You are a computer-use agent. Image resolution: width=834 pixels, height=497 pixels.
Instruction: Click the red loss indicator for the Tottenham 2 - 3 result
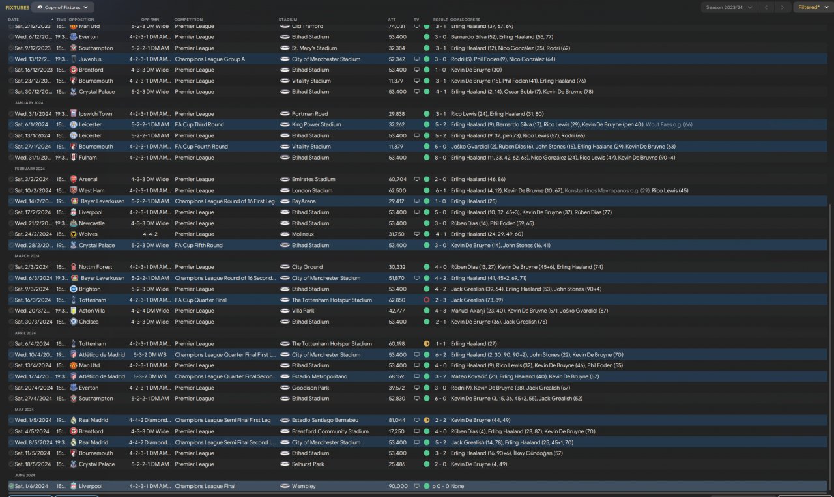click(x=427, y=300)
